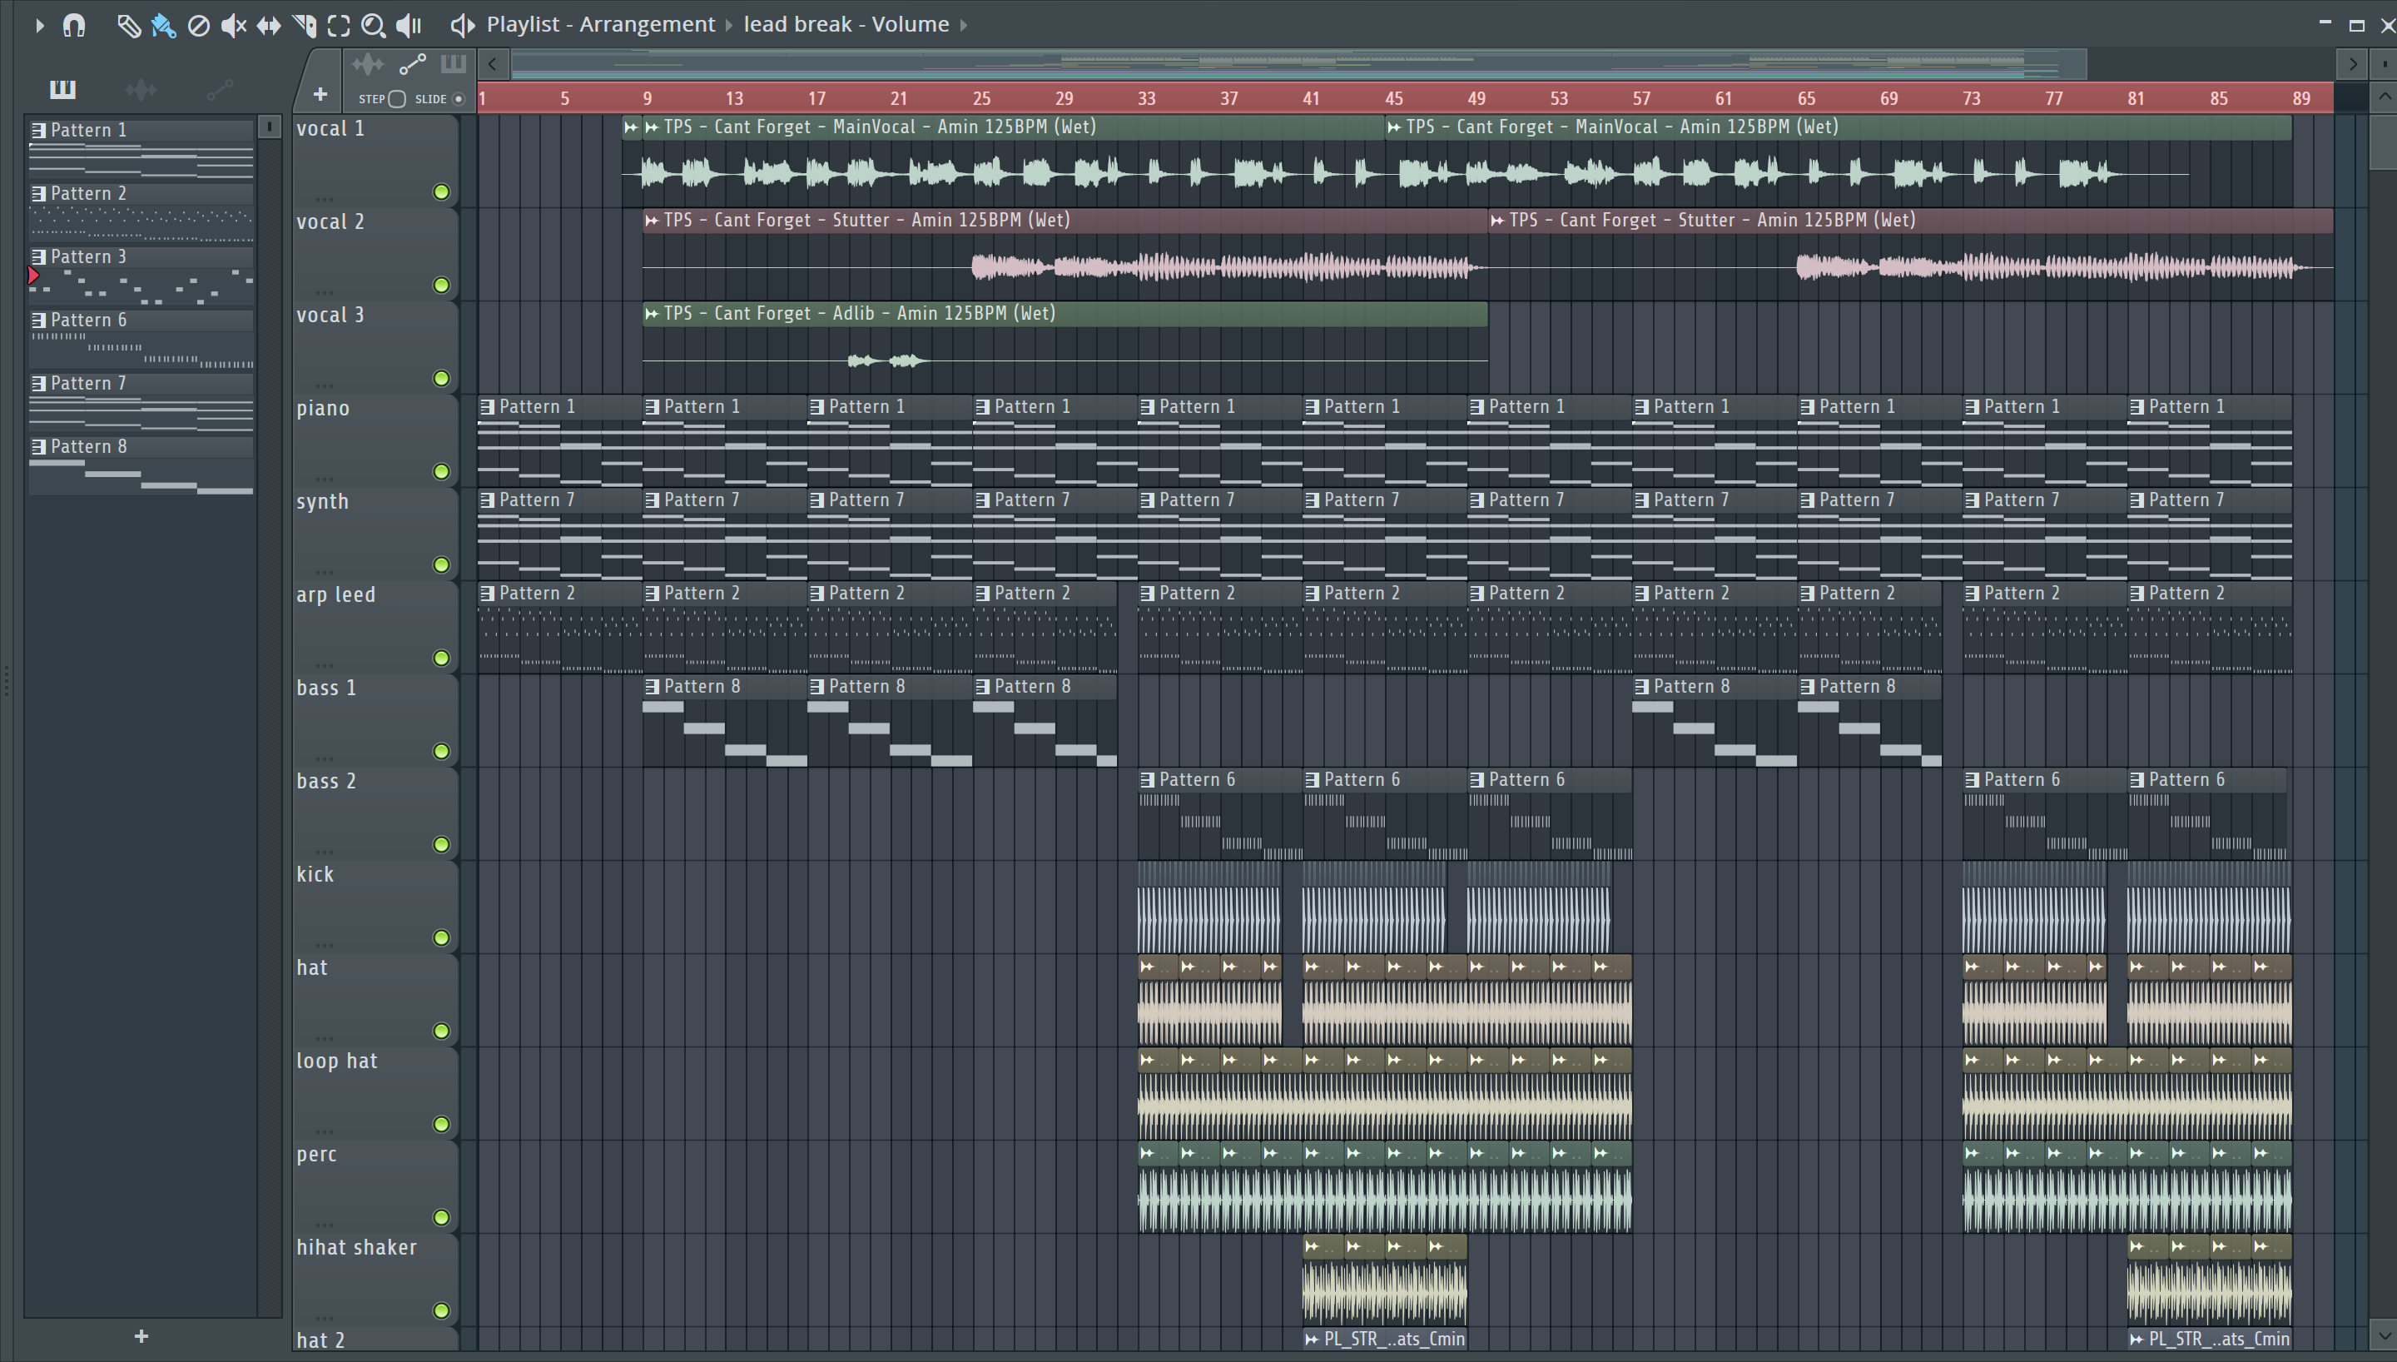The width and height of the screenshot is (2397, 1362).
Task: Click the vertical track scrollbar handle
Action: [2383, 141]
